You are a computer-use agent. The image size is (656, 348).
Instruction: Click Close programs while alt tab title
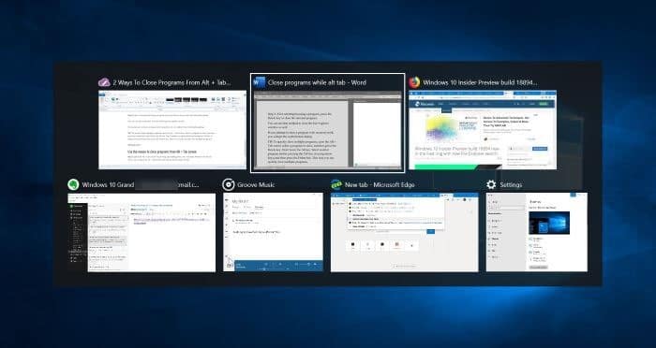click(317, 82)
